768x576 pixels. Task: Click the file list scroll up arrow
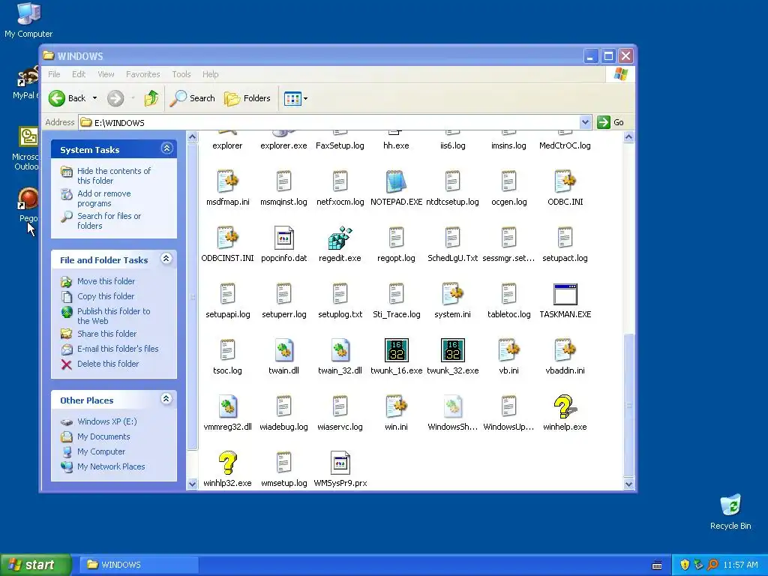[628, 137]
